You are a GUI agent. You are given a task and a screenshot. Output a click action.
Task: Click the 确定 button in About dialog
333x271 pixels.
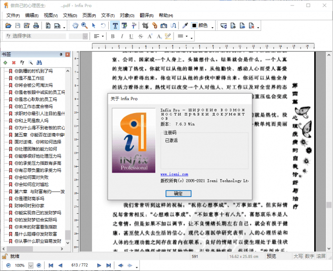click(x=178, y=193)
